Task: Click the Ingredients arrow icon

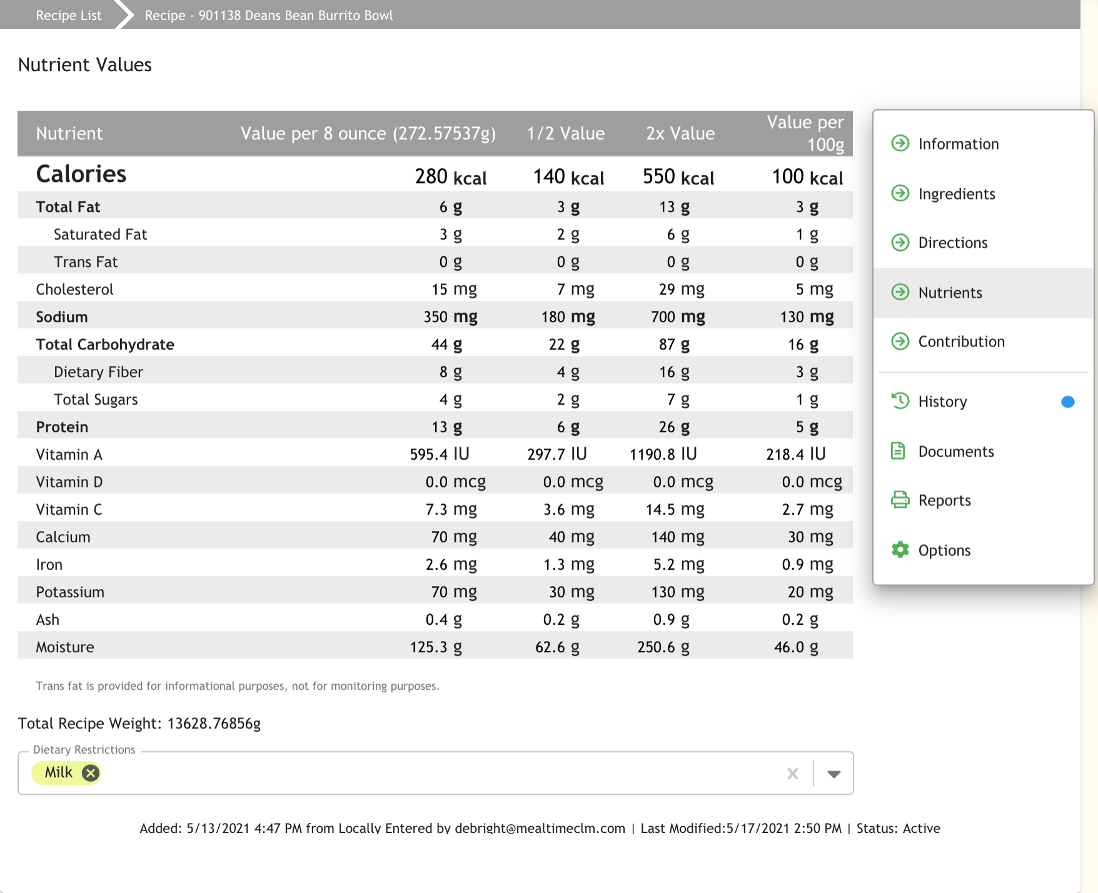Action: [x=900, y=193]
